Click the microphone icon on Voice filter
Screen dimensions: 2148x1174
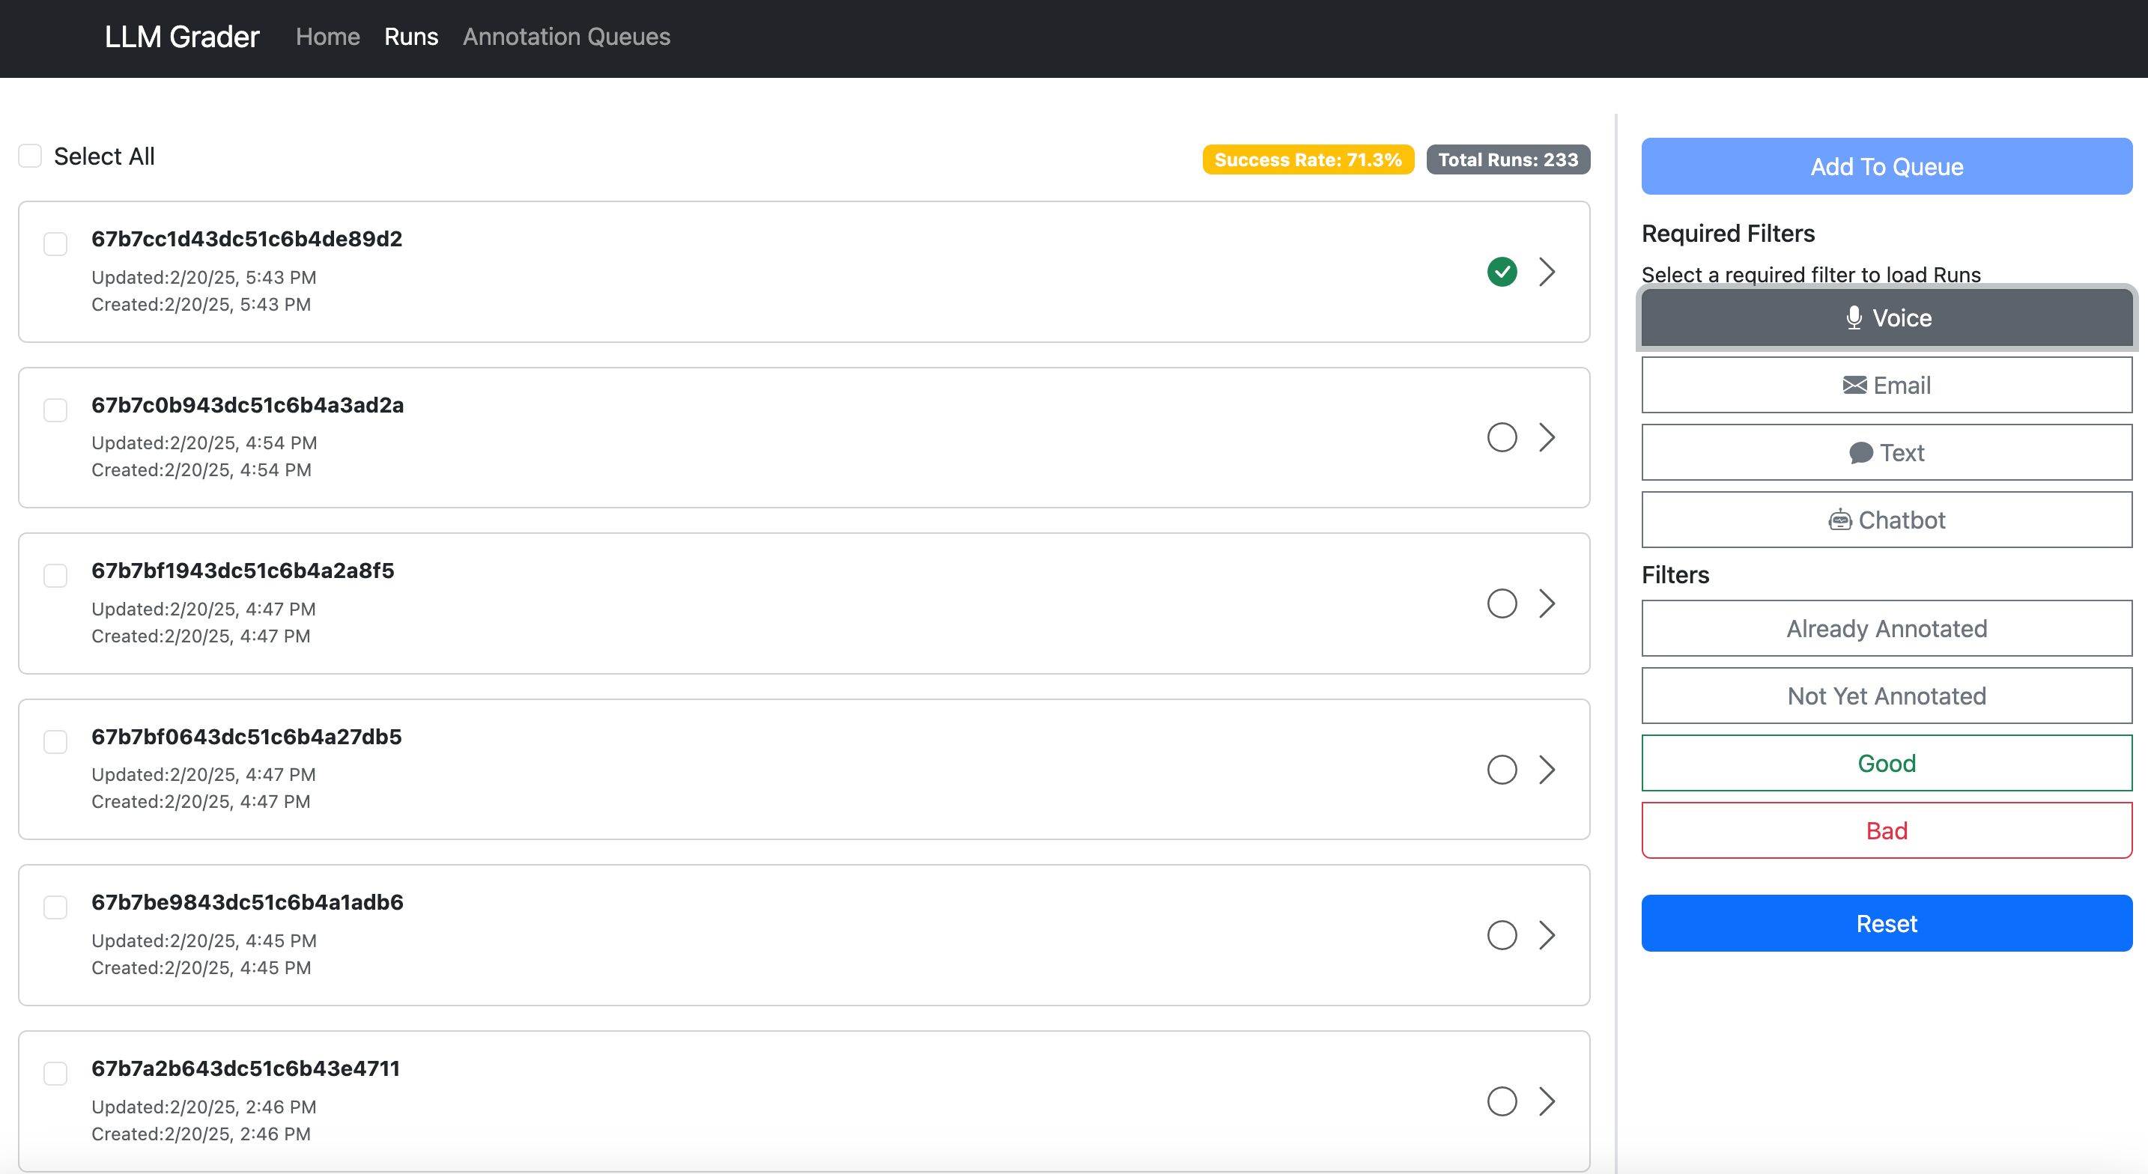click(1854, 317)
